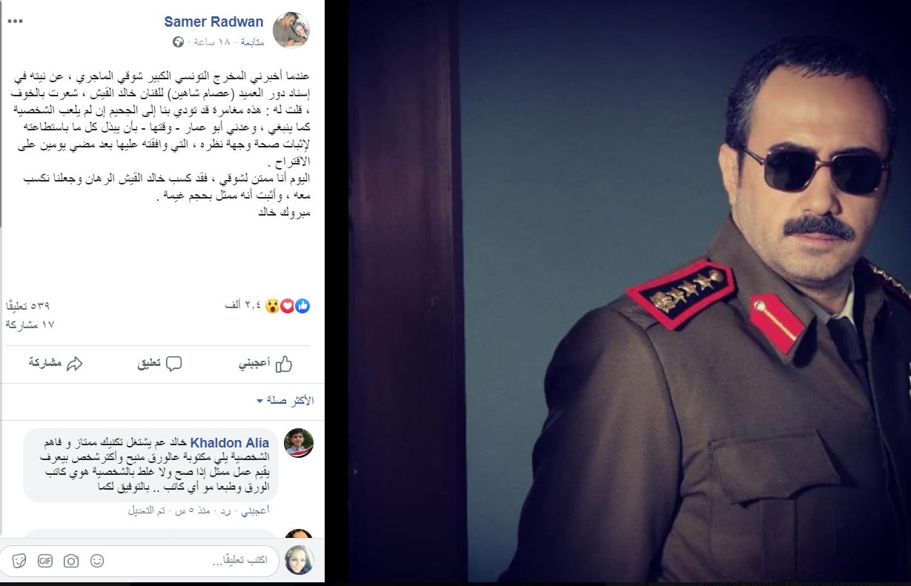Image resolution: width=911 pixels, height=586 pixels.
Task: Open the three-dot post options menu
Action: click(15, 21)
